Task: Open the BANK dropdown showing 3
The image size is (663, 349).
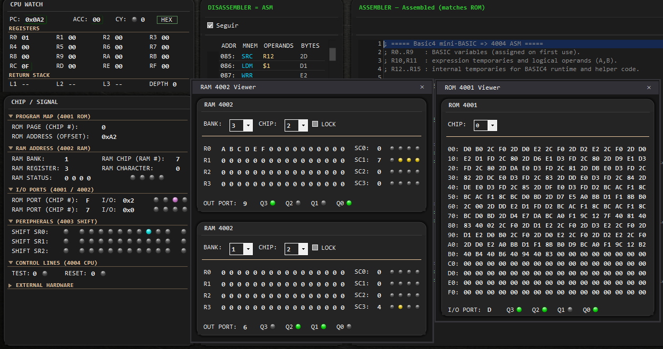Action: (x=241, y=125)
